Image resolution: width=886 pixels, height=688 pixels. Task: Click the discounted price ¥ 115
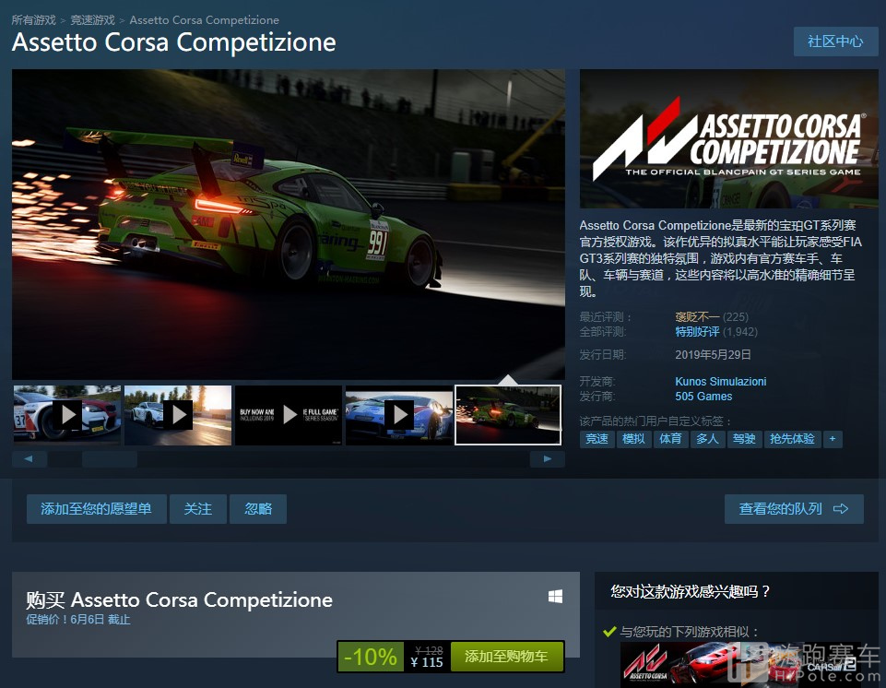click(x=427, y=662)
